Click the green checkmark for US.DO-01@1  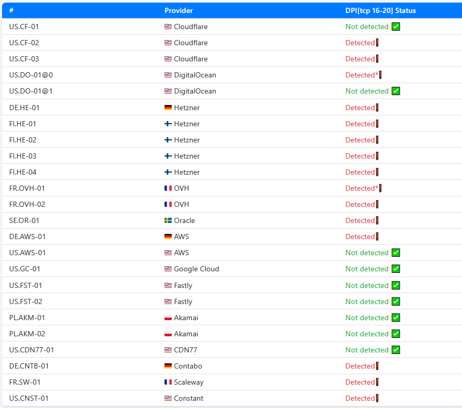click(x=396, y=91)
